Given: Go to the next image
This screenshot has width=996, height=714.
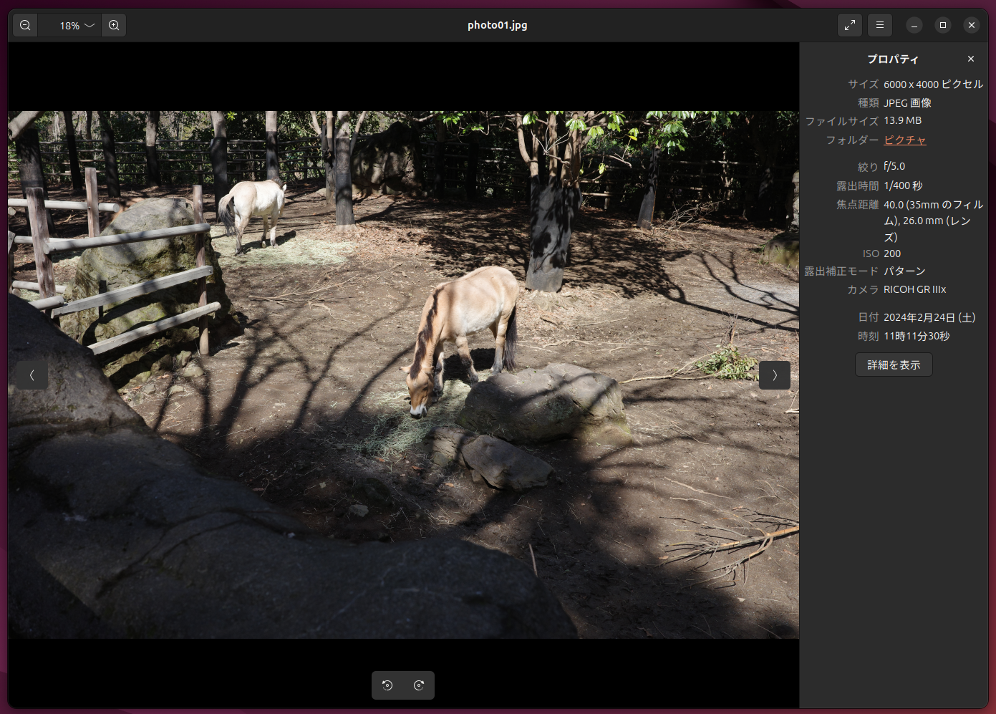Looking at the screenshot, I should pyautogui.click(x=775, y=375).
